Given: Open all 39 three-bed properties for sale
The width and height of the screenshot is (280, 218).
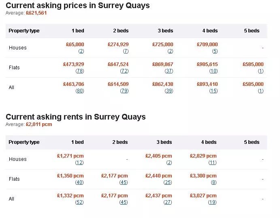Looking at the screenshot, I should pos(169,91).
